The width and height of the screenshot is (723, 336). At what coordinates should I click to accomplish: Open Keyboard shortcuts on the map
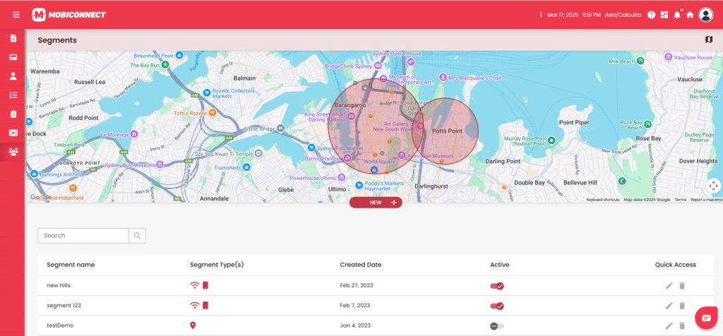[603, 200]
